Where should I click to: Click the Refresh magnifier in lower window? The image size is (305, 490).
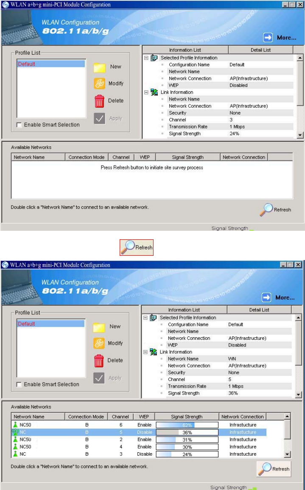click(x=265, y=469)
